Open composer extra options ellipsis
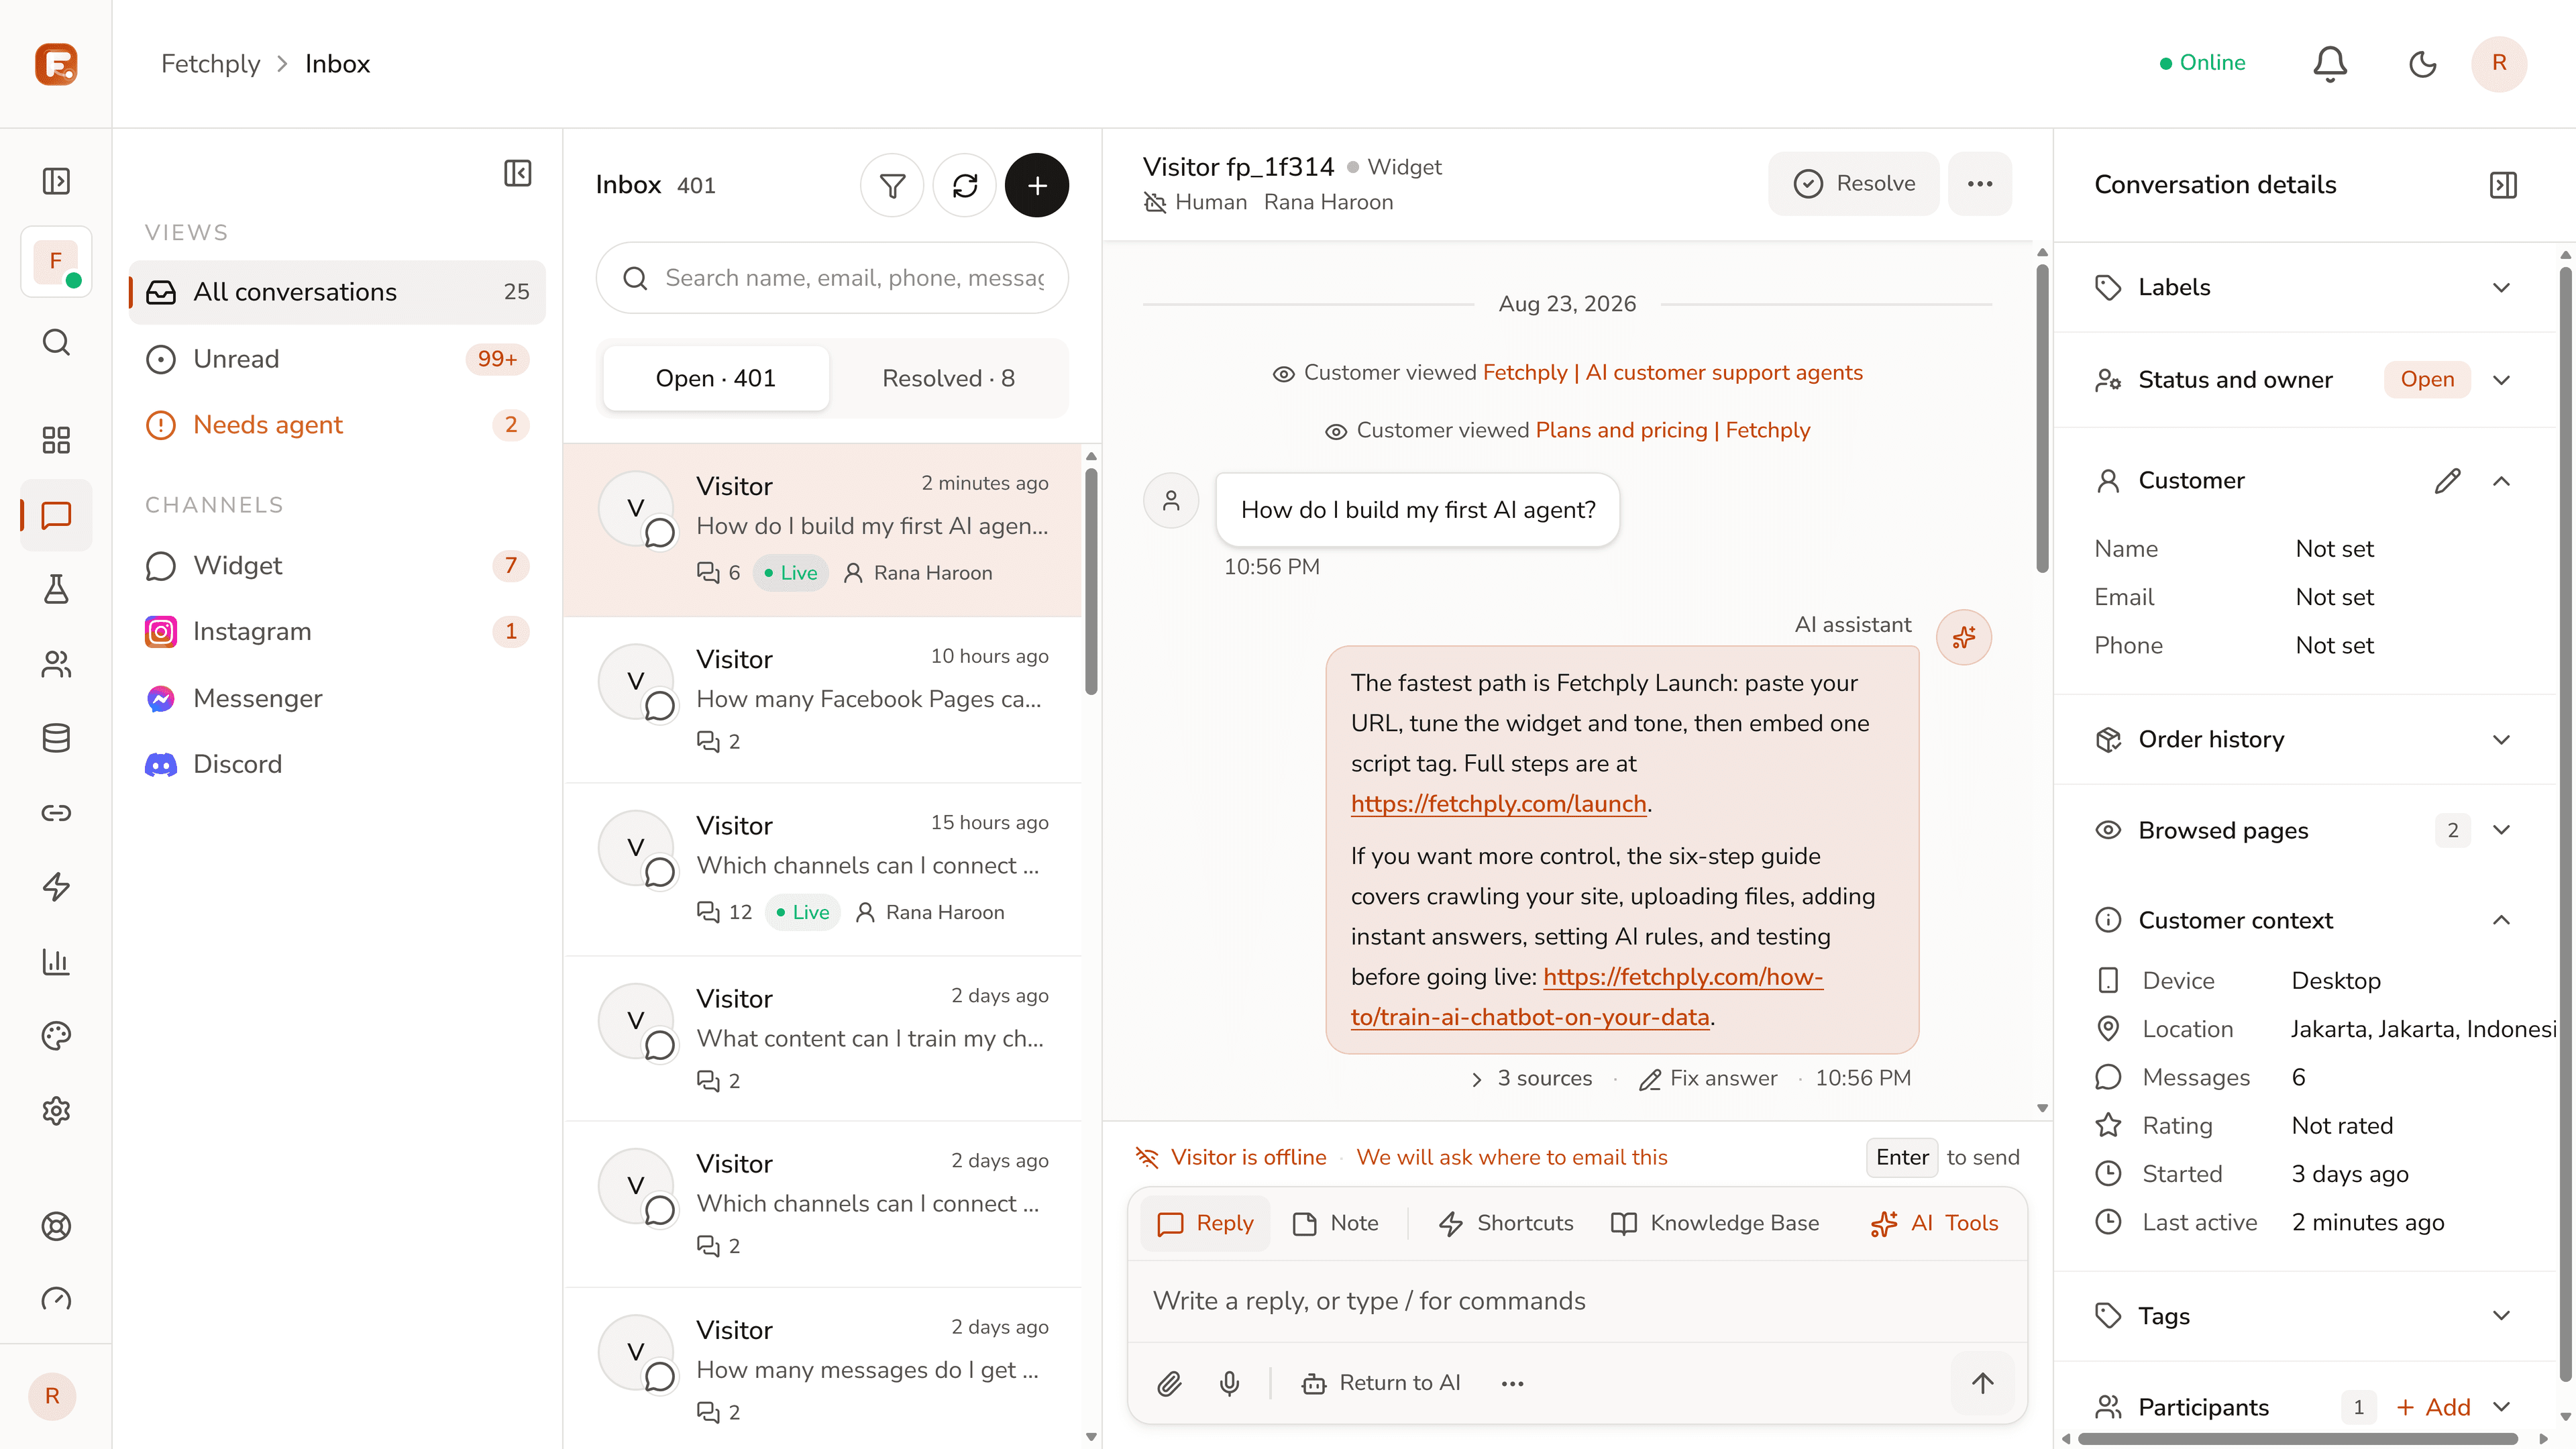 (1513, 1383)
